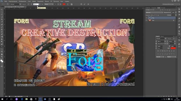
Task: Click the Create Warped Text icon
Action: click(x=68, y=4)
